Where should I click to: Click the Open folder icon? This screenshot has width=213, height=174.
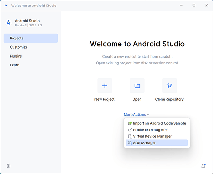point(137,86)
